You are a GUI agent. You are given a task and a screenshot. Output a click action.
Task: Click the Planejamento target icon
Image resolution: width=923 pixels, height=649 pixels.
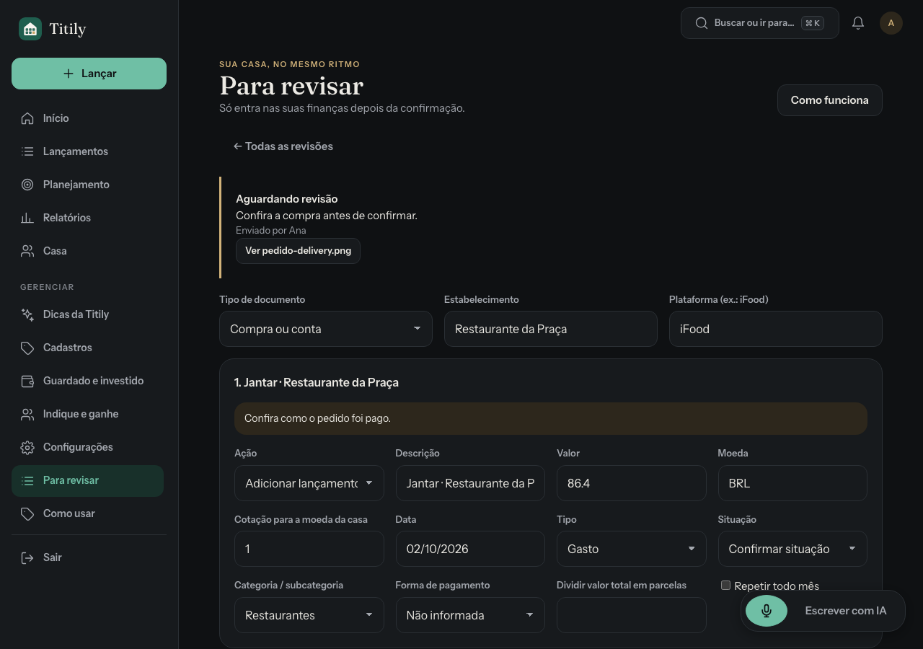(x=27, y=185)
